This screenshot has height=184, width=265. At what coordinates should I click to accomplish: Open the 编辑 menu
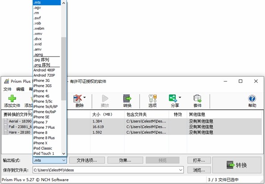point(20,89)
